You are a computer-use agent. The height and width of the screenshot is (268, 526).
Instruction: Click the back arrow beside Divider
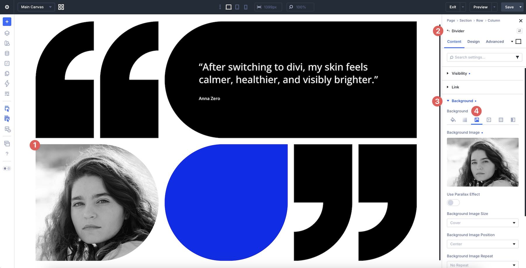[448, 31]
